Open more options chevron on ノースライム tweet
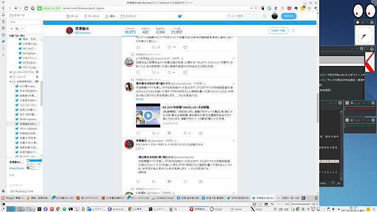377x212 pixels. [233, 59]
